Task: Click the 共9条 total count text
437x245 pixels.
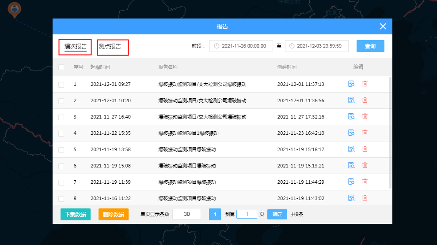Action: coord(297,214)
